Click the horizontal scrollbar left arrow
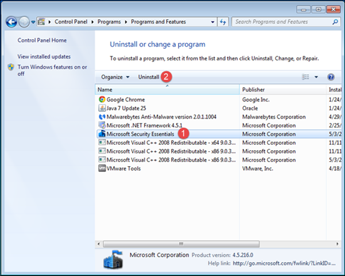The width and height of the screenshot is (345, 276). point(99,244)
